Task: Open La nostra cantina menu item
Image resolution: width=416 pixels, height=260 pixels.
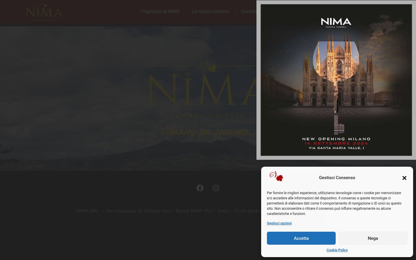Action: coord(210,12)
